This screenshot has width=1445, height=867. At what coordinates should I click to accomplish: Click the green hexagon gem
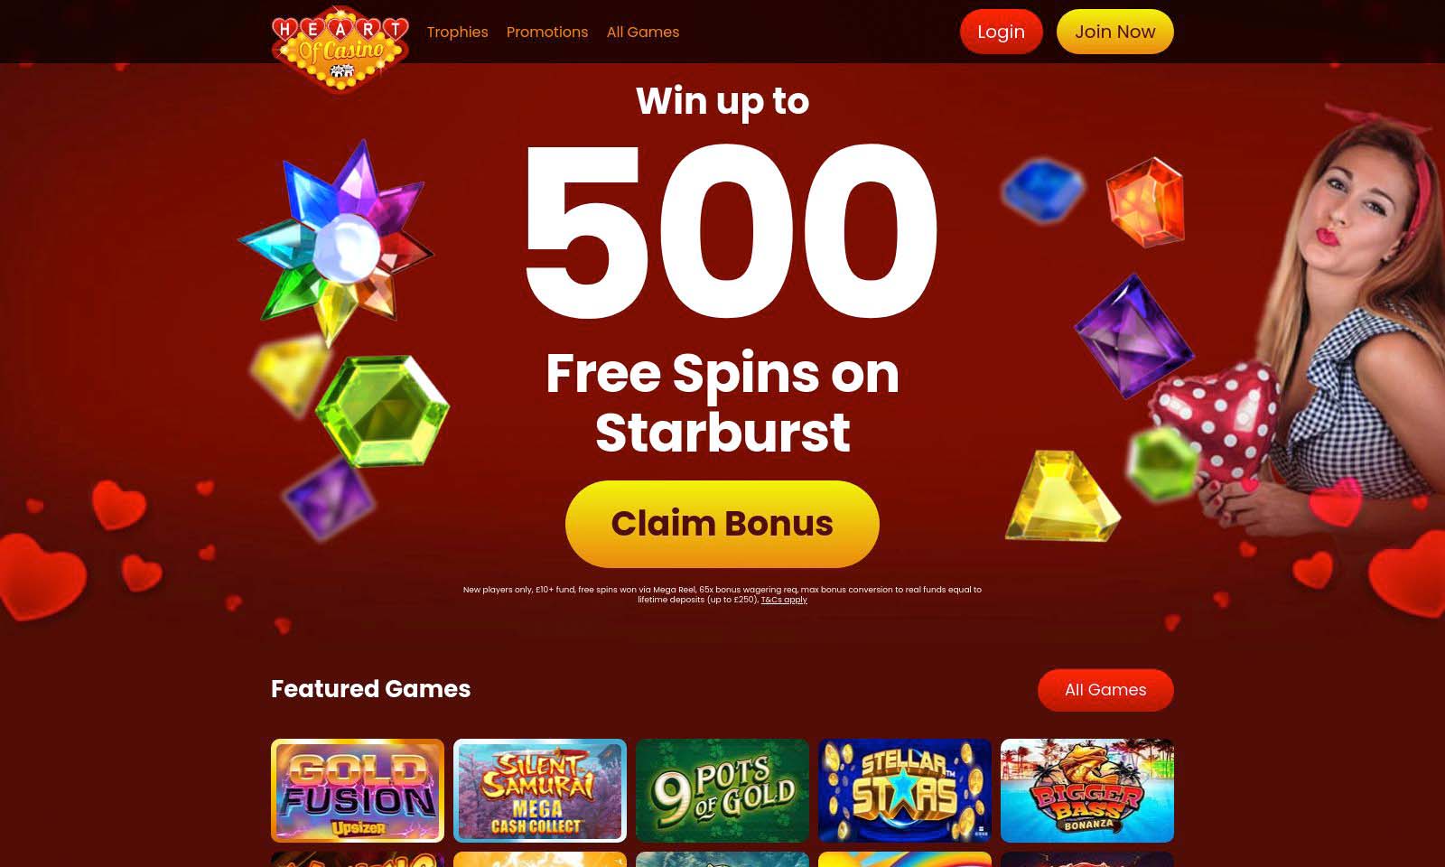383,411
